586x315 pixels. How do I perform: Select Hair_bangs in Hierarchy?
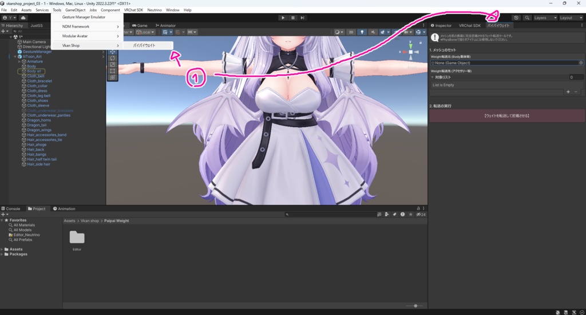click(37, 154)
